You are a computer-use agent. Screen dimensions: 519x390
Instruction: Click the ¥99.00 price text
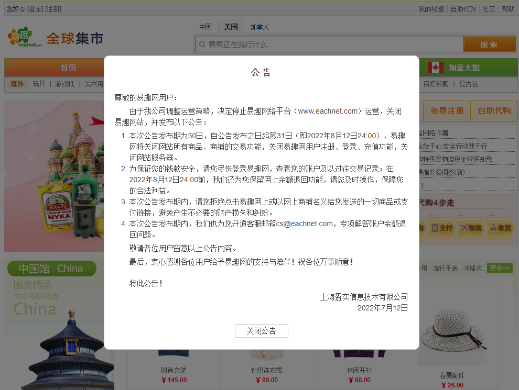coord(267,380)
